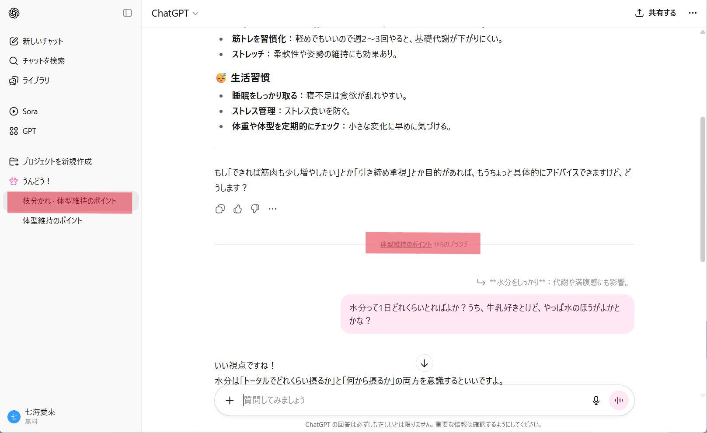
Task: Open the ライブラリ library
Action: [x=36, y=80]
